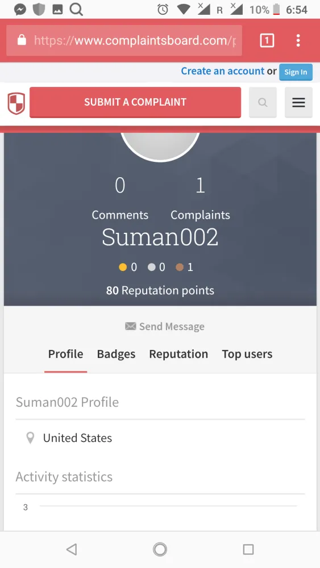Open the Top users tab
The width and height of the screenshot is (320, 568).
coord(247,354)
